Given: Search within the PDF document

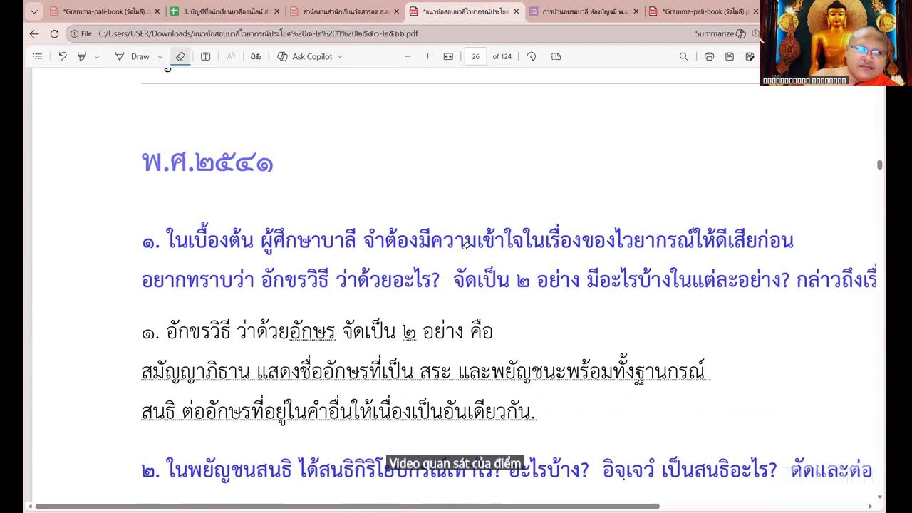Looking at the screenshot, I should click(x=683, y=56).
